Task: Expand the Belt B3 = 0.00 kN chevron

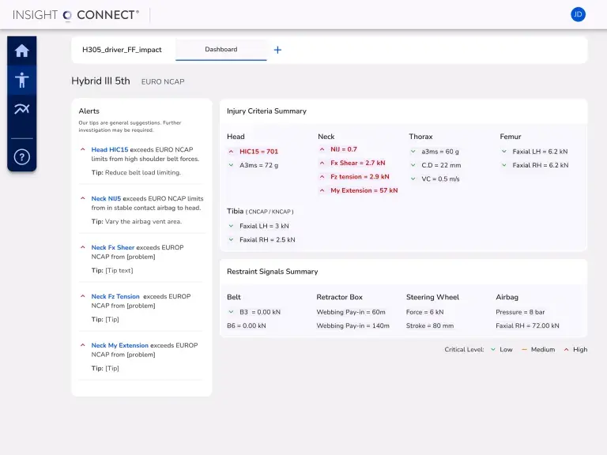Action: point(231,311)
